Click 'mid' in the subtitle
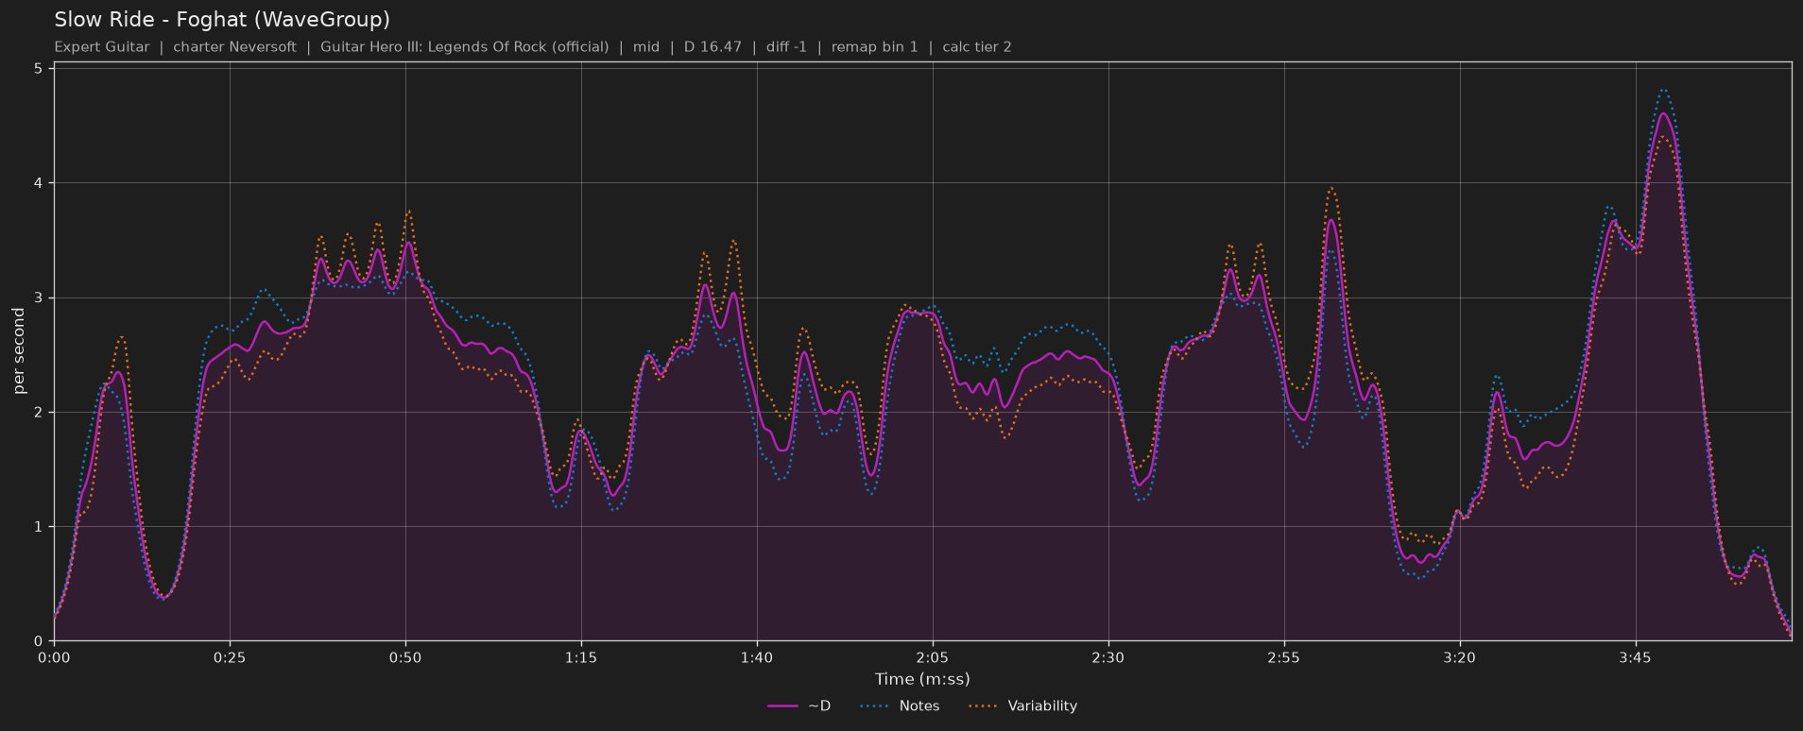 (646, 47)
